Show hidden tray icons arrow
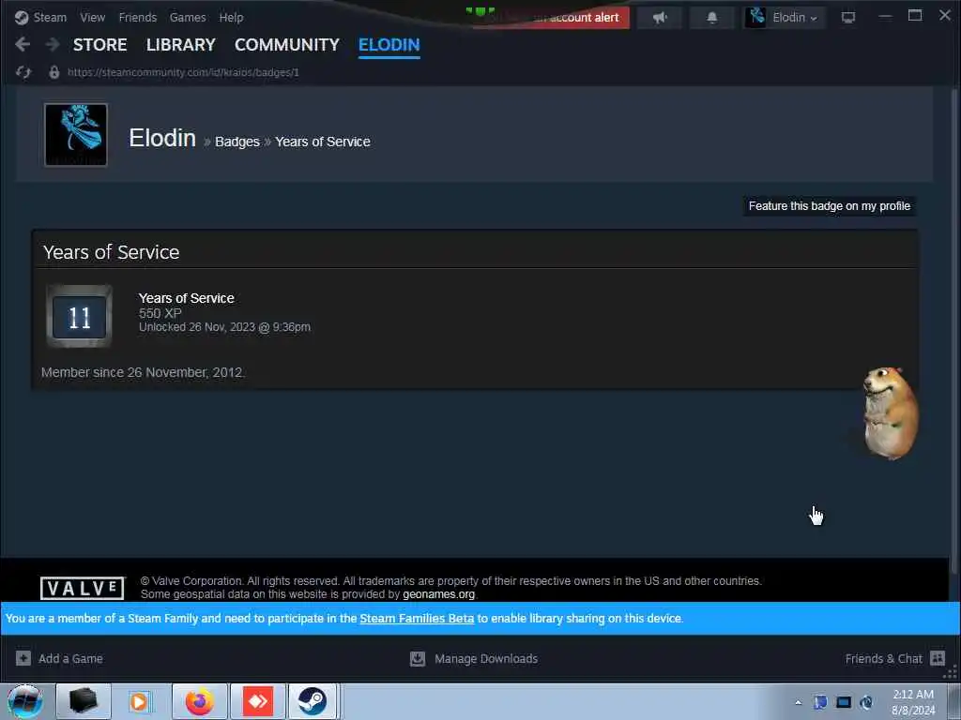The image size is (961, 720). point(798,702)
